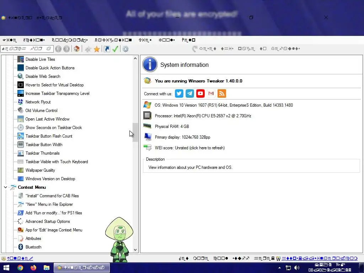Screen dimensions: 364x273
Task: Open the last menu bar item
Action: coord(188,40)
